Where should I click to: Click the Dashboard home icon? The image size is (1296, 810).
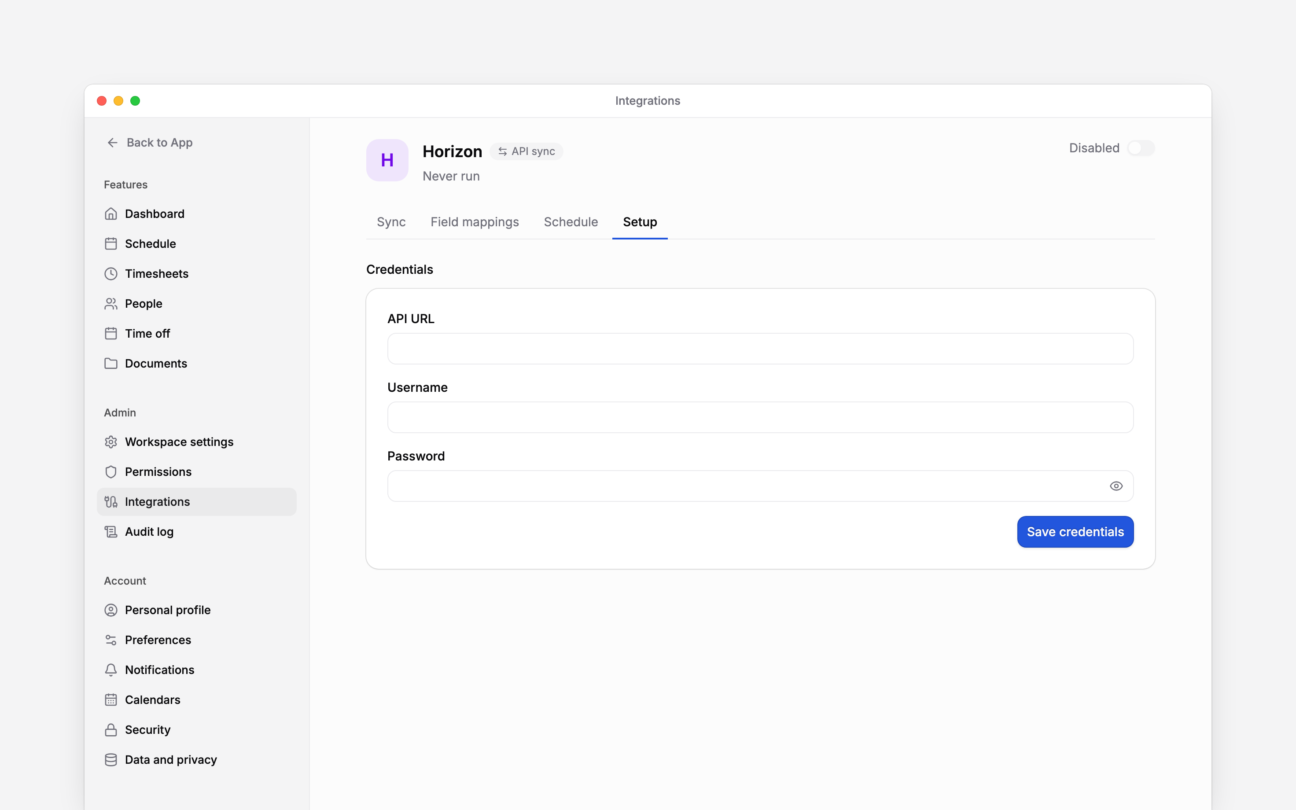point(111,214)
